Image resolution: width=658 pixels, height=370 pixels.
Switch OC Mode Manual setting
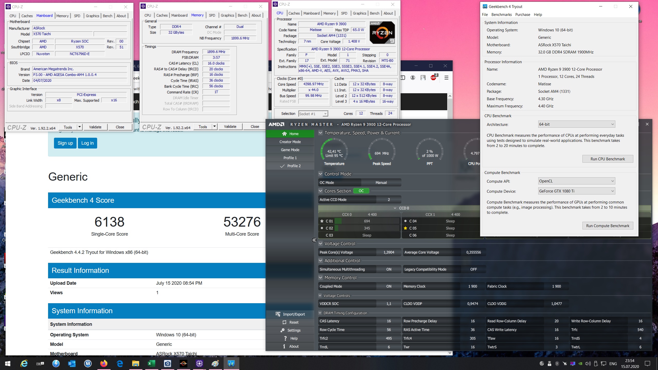[381, 183]
